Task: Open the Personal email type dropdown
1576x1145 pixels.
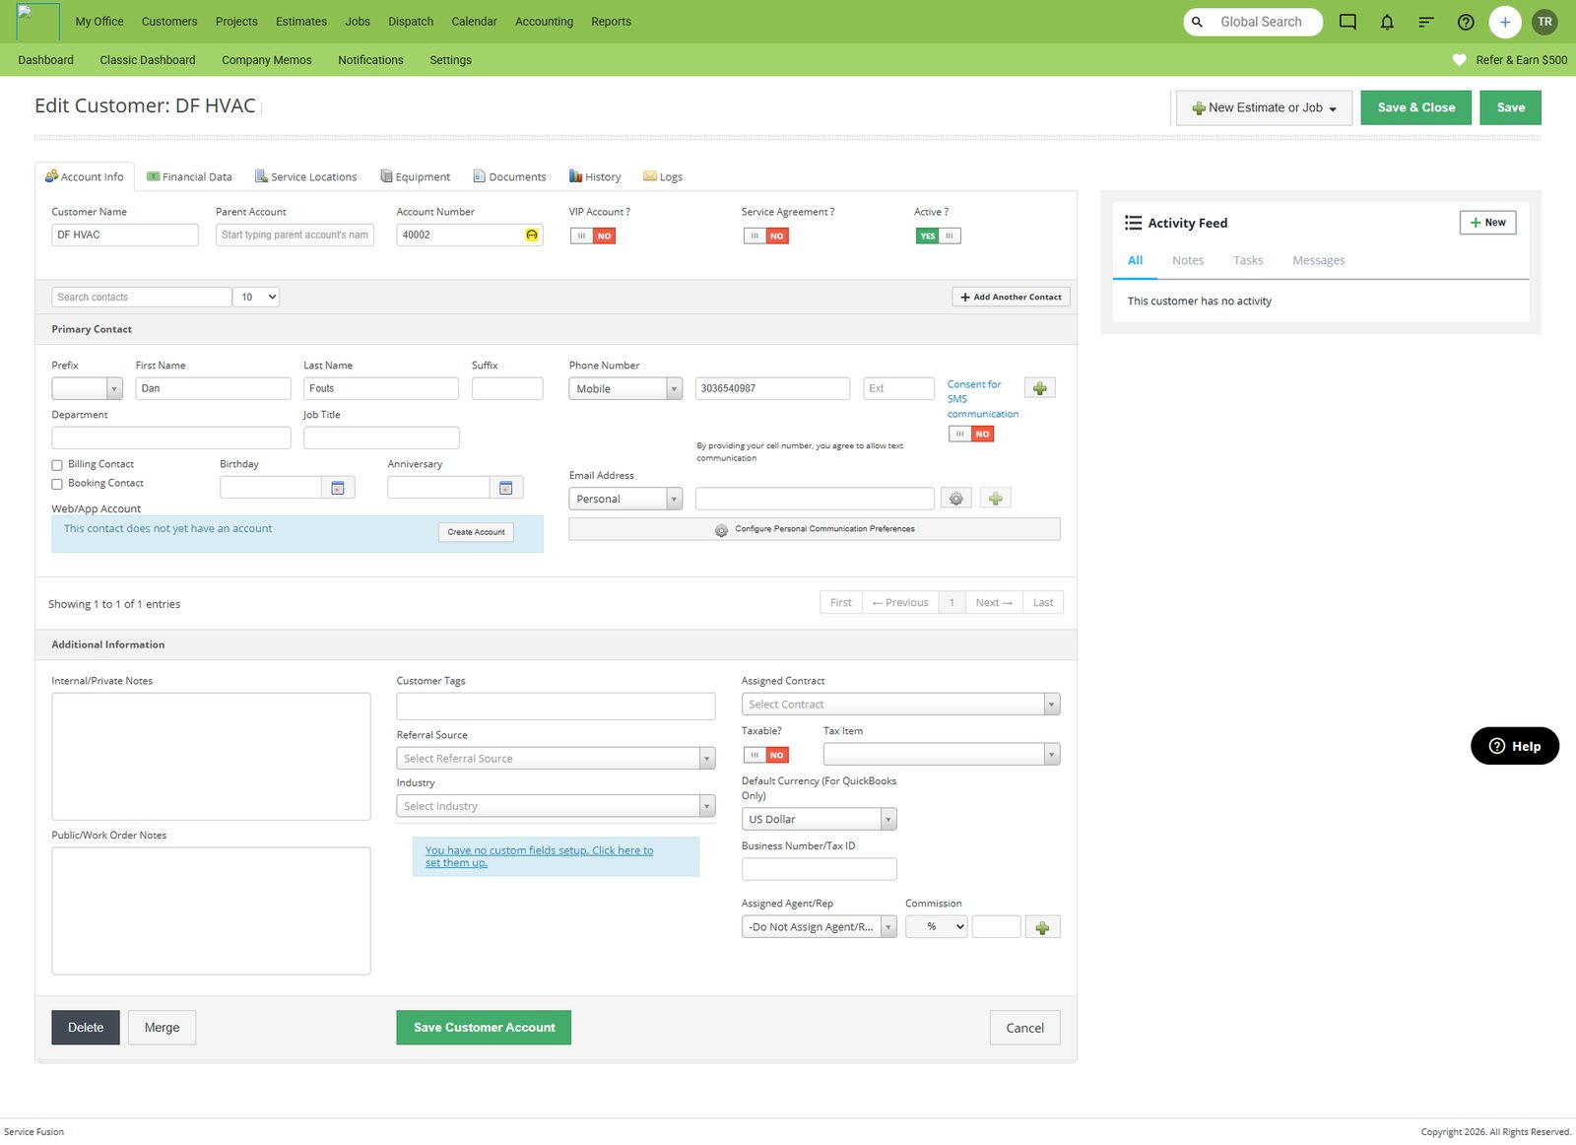Action: click(x=625, y=499)
